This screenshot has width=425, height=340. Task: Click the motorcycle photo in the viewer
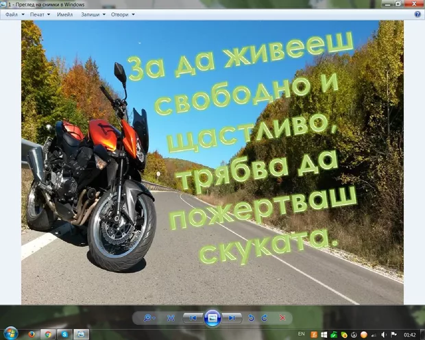[212, 162]
